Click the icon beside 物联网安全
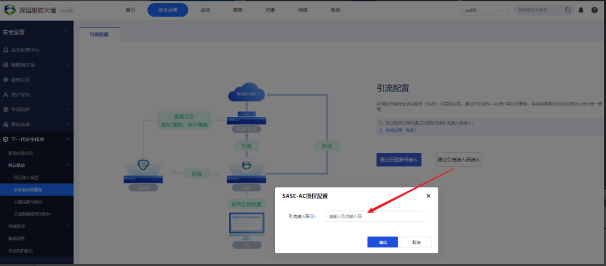The width and height of the screenshot is (606, 266). tap(5, 65)
